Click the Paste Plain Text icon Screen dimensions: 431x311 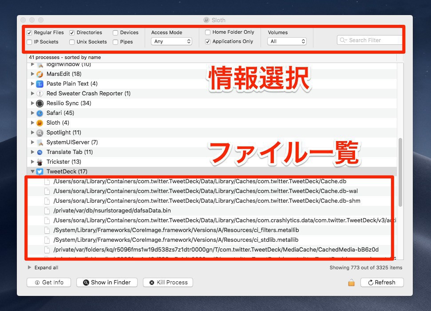[40, 84]
